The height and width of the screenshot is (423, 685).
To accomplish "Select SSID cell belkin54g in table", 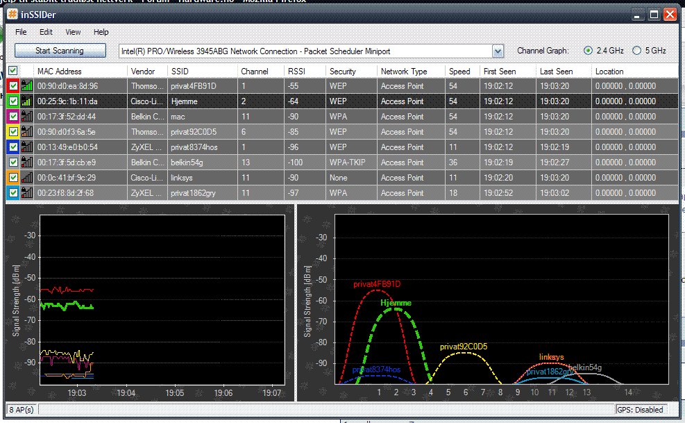I will pos(187,163).
